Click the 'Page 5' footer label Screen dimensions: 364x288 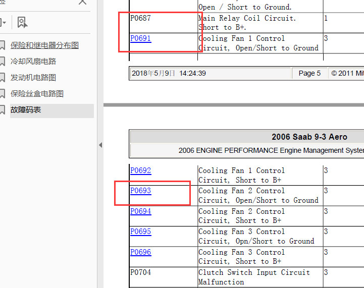(309, 73)
